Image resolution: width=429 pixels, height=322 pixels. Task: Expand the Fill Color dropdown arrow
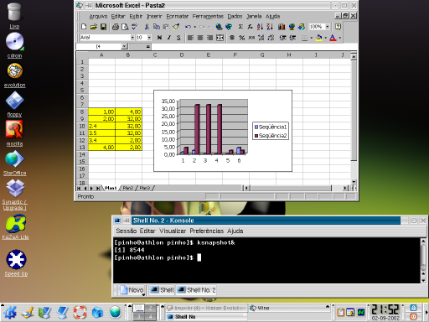click(x=325, y=38)
